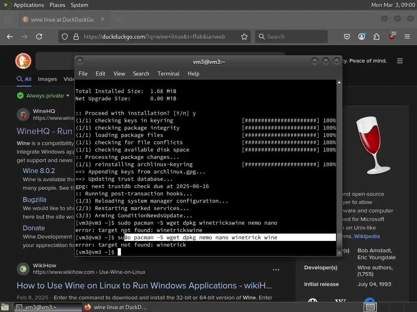The image size is (417, 312).
Task: Close the wine linux browser tab
Action: (x=103, y=19)
